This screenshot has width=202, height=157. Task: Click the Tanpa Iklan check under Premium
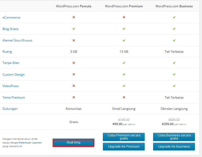pos(124,63)
